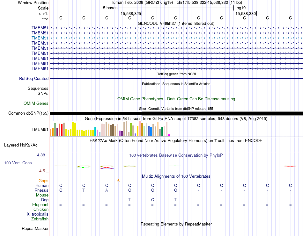Click the Gaps row label
The height and width of the screenshot is (236, 303).
coord(43,181)
